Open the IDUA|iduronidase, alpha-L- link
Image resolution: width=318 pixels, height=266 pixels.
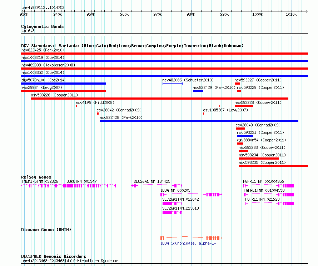tap(188, 243)
